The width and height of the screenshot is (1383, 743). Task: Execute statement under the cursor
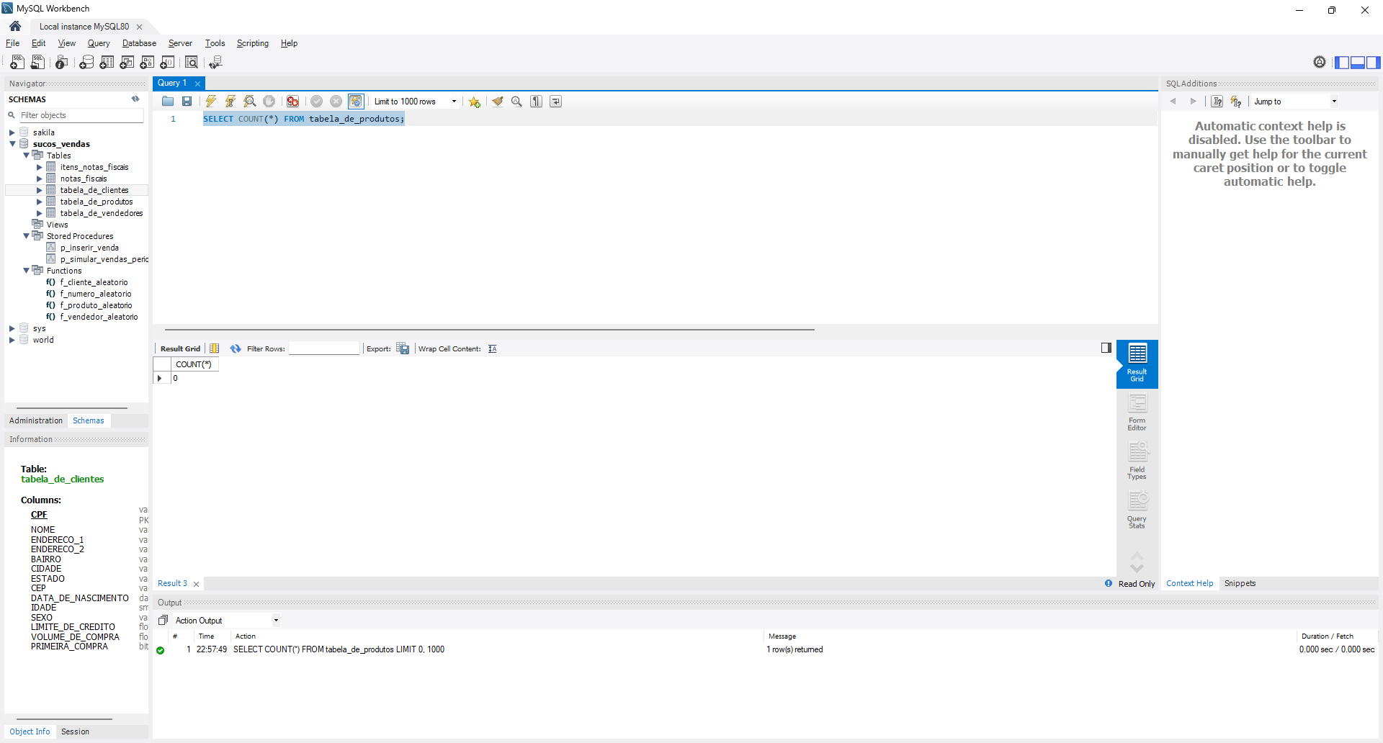point(230,102)
